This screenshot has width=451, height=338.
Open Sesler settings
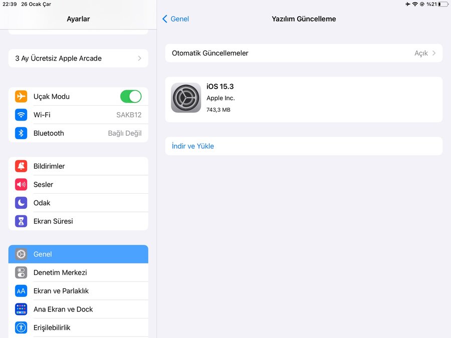[x=78, y=184]
